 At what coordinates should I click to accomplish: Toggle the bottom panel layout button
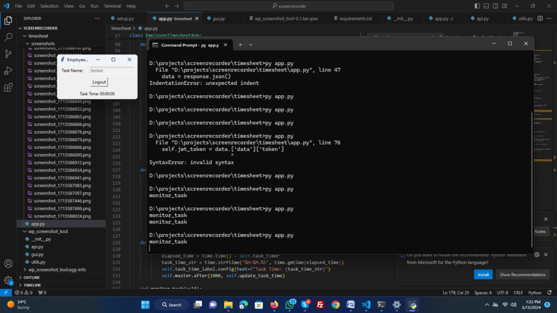(486, 6)
